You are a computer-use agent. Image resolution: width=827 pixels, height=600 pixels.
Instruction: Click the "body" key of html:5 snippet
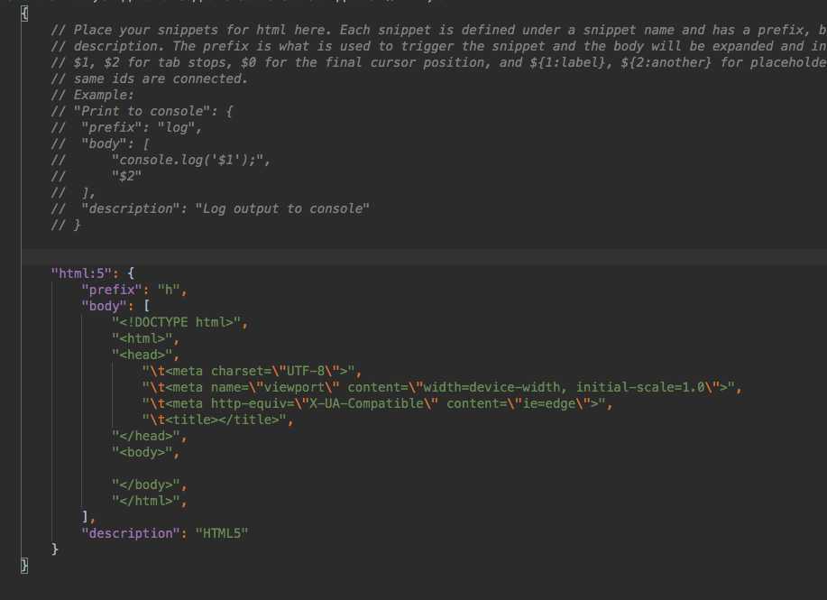[x=105, y=306]
